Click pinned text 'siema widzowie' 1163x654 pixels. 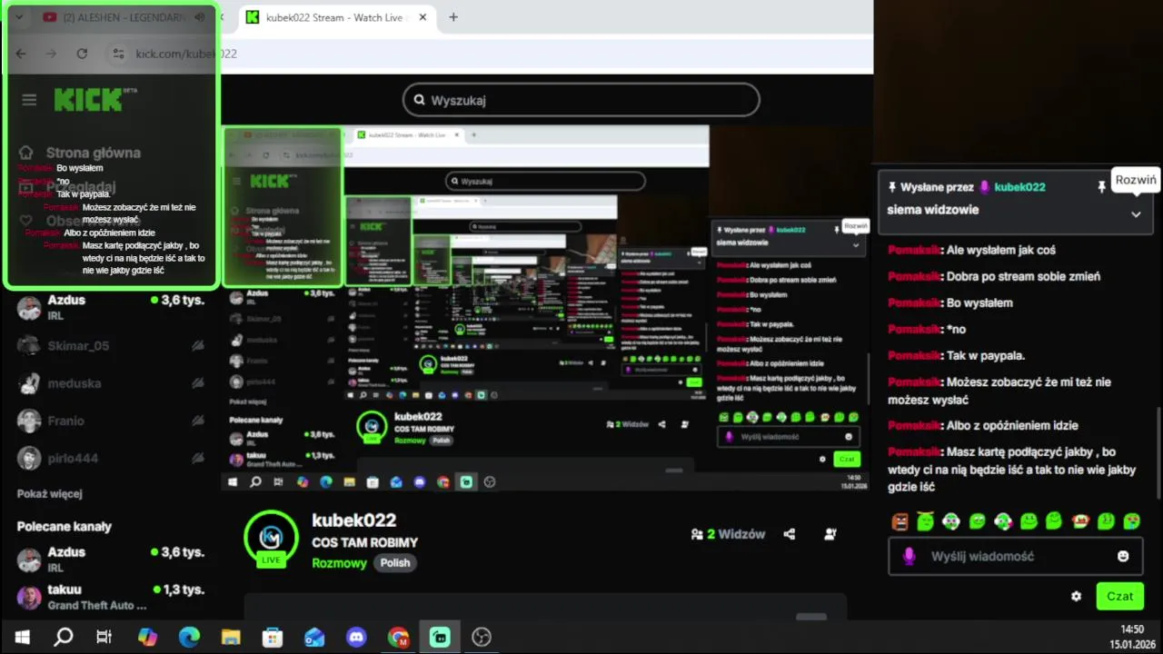(x=933, y=209)
